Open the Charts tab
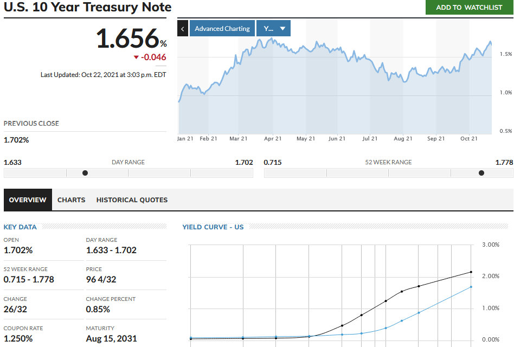Image resolution: width=514 pixels, height=347 pixels. (x=71, y=200)
